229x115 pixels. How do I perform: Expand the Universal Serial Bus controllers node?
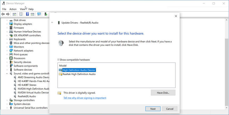(7, 108)
